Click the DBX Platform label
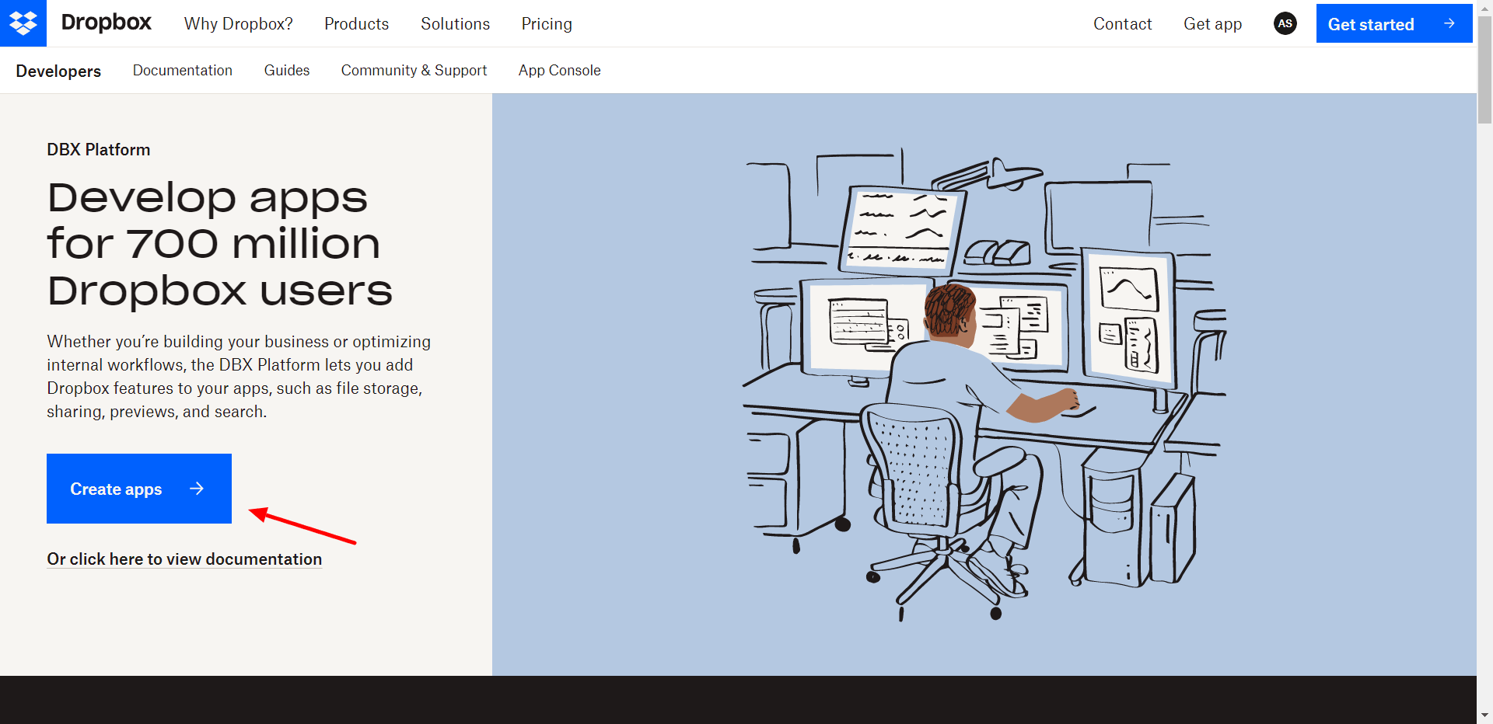 99,150
